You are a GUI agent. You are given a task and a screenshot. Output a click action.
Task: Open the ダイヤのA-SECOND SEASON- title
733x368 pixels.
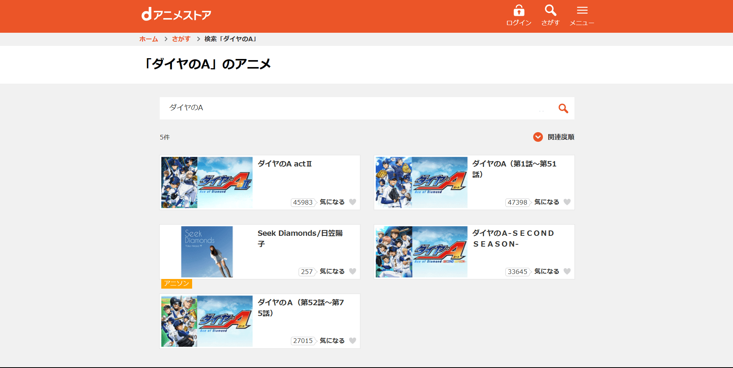click(x=513, y=238)
